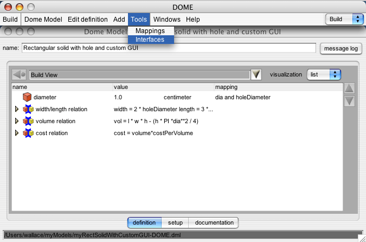Click the 'width = 2 * holeDiameter' expression
Viewport: 366px width, 242px height.
(163, 109)
